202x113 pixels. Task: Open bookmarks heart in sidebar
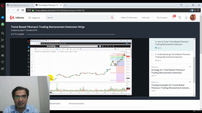click(x=3, y=62)
